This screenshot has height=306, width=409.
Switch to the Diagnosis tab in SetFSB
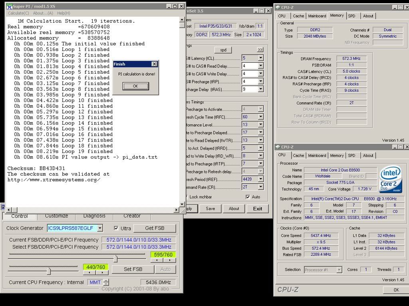tap(94, 216)
